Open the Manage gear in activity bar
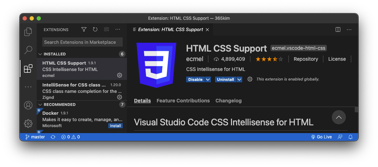This screenshot has height=167, width=378. (x=28, y=124)
